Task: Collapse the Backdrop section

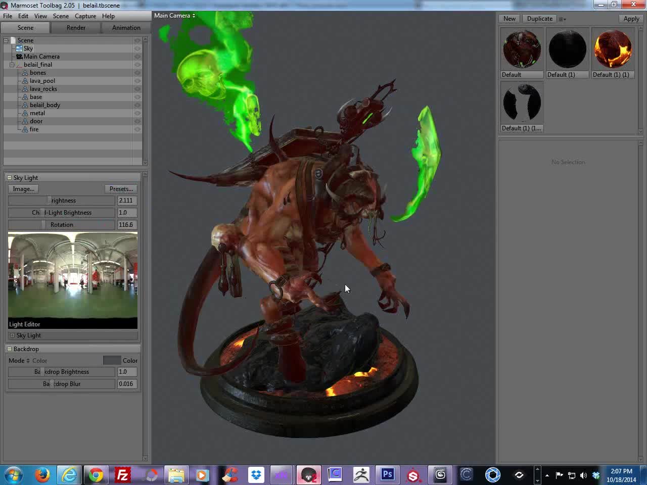Action: pos(9,349)
